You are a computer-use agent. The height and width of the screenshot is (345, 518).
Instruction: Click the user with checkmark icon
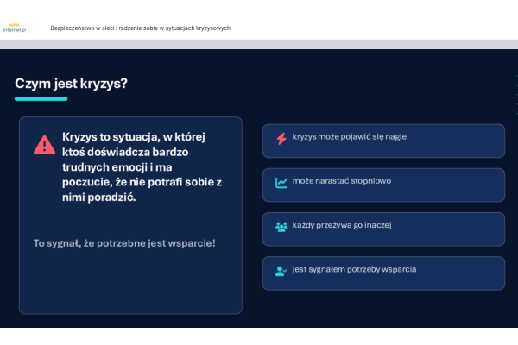(x=281, y=270)
